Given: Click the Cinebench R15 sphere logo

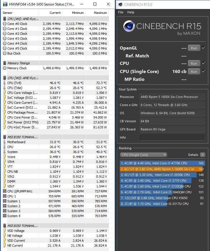Looking at the screenshot, I should pos(129,26).
